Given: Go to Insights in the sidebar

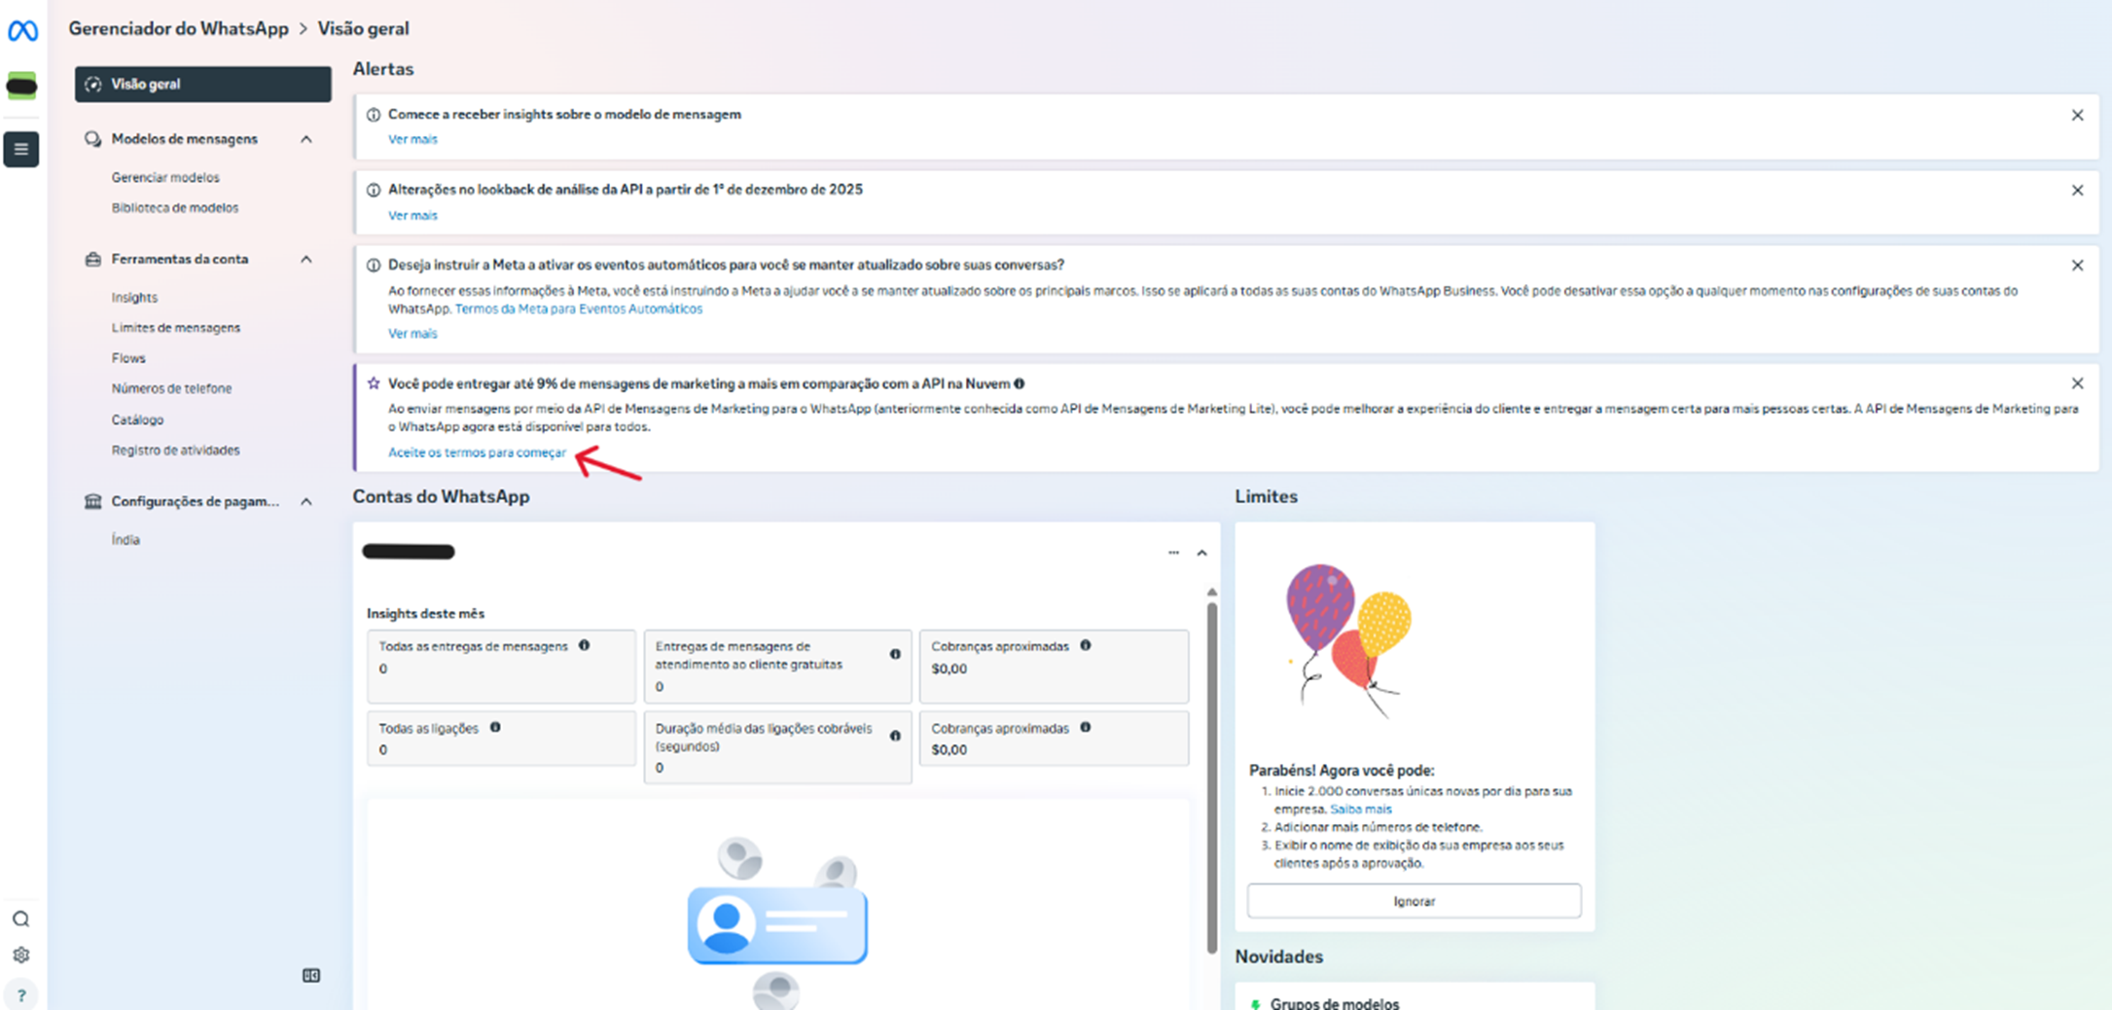Looking at the screenshot, I should coord(134,297).
